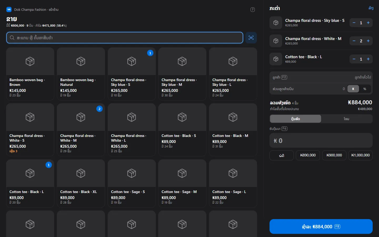Screen dimensions: 379x237
Task: Select the cash payment tab
Action: (296, 119)
